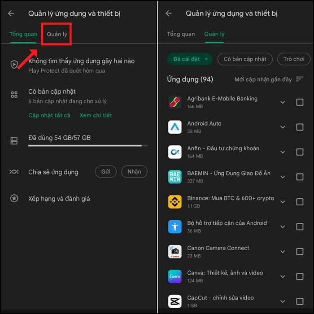Expand the Binance app row chevron
The image size is (314, 314).
tap(283, 202)
